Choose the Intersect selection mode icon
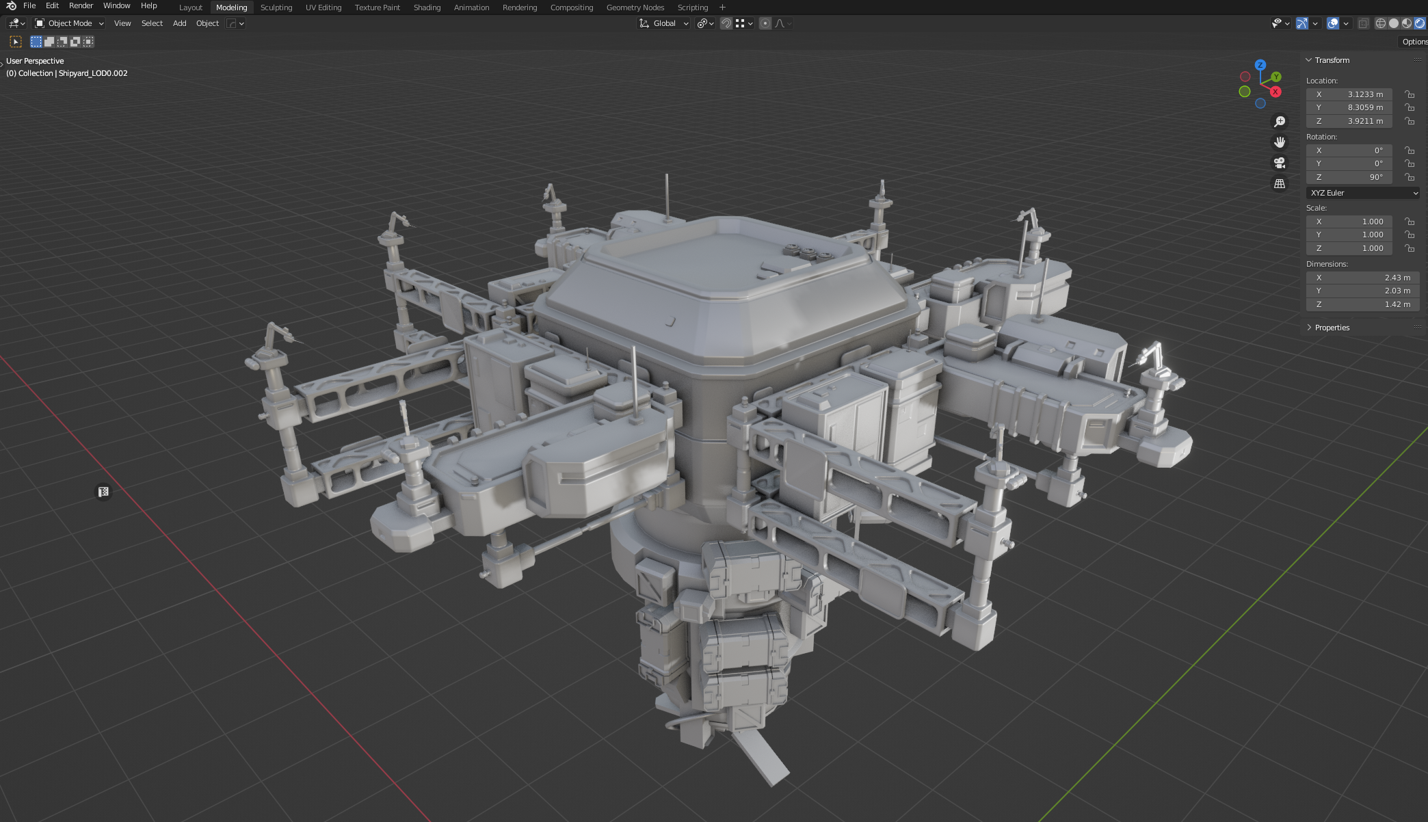Image resolution: width=1428 pixels, height=822 pixels. click(88, 42)
